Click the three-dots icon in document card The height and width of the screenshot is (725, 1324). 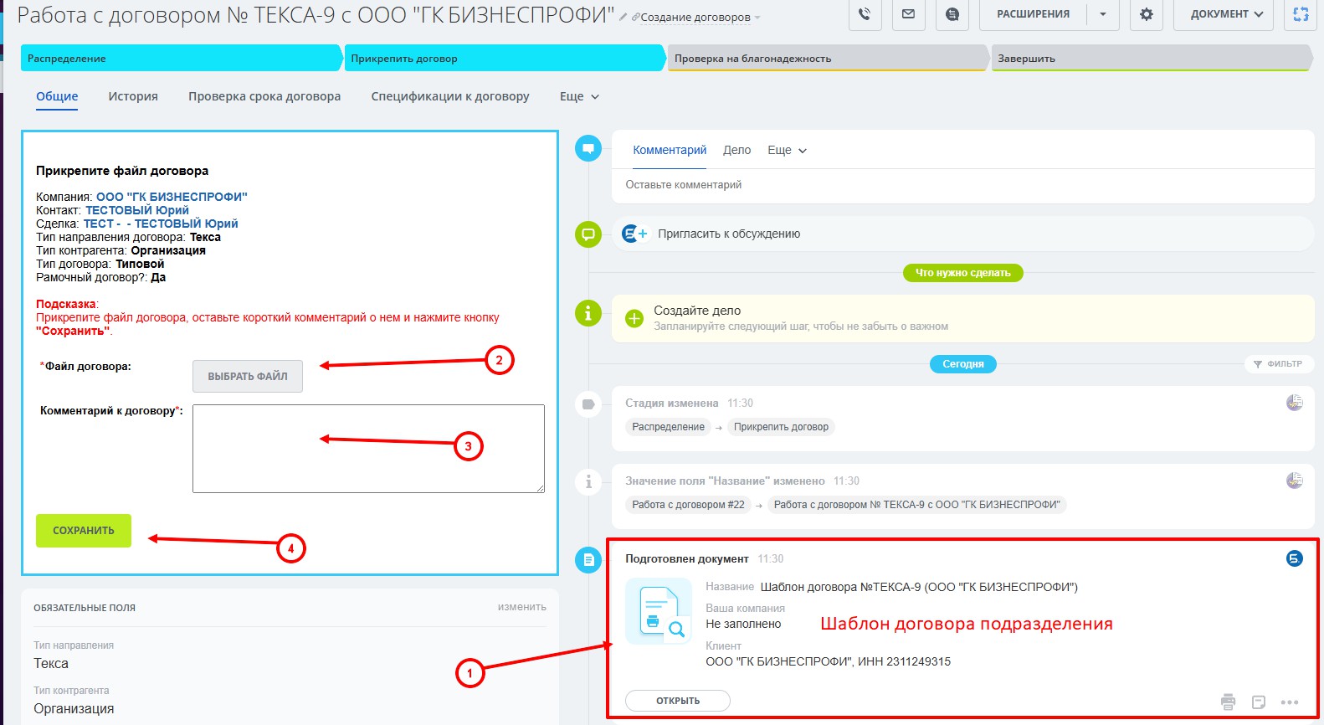tap(1290, 702)
